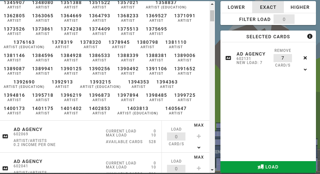This screenshot has height=174, width=320.
Task: Select artist card 1392913
Action: point(62,84)
